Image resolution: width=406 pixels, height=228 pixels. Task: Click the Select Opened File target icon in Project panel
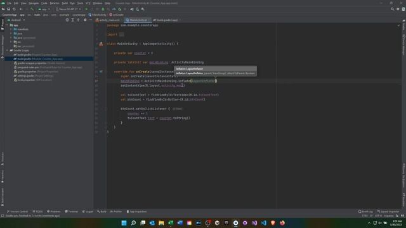point(67,20)
